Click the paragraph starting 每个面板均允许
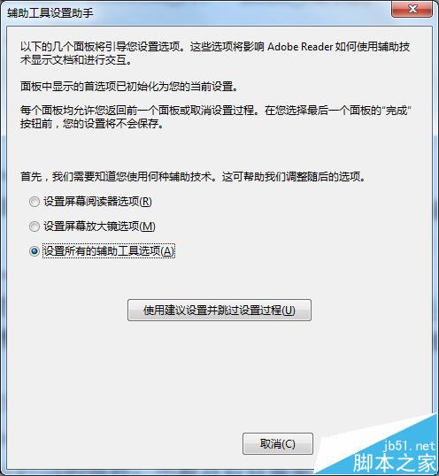 click(216, 117)
